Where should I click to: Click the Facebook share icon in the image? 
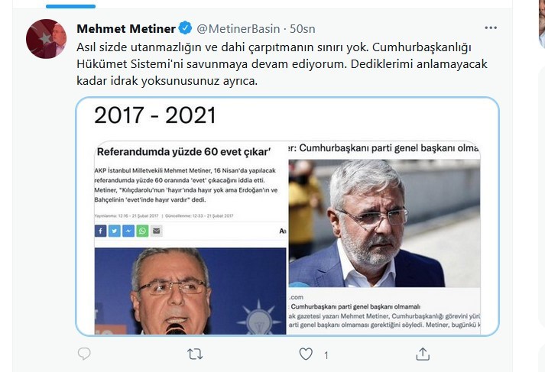point(100,231)
